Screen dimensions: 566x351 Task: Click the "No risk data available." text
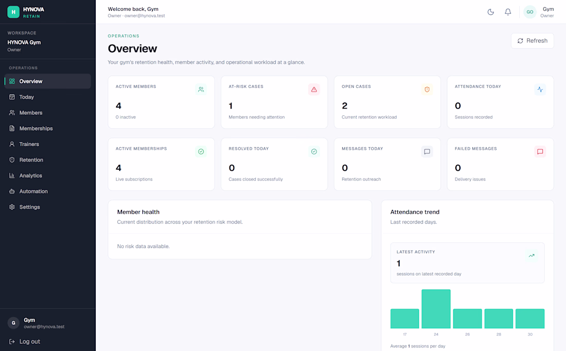pos(144,247)
